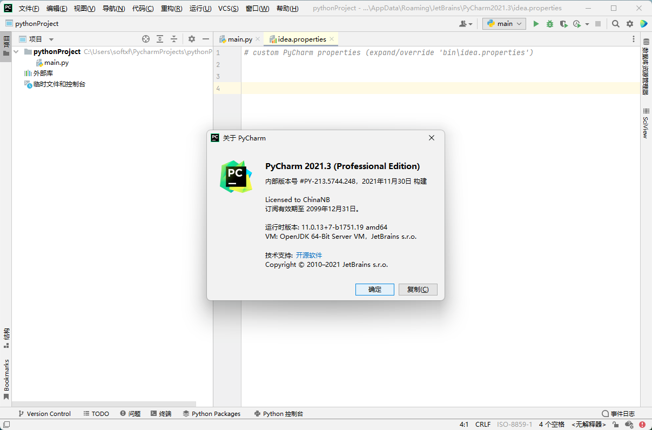Collapse all items in Project panel

point(174,39)
